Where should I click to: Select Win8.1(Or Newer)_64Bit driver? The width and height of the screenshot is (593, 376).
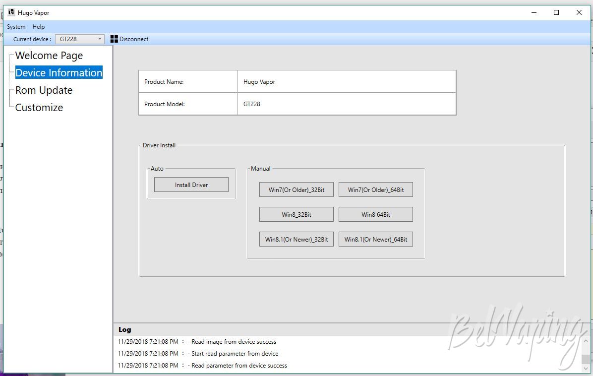point(375,239)
